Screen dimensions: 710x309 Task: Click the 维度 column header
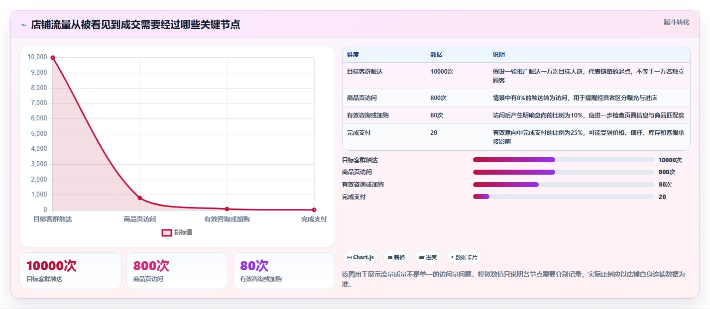tap(353, 55)
